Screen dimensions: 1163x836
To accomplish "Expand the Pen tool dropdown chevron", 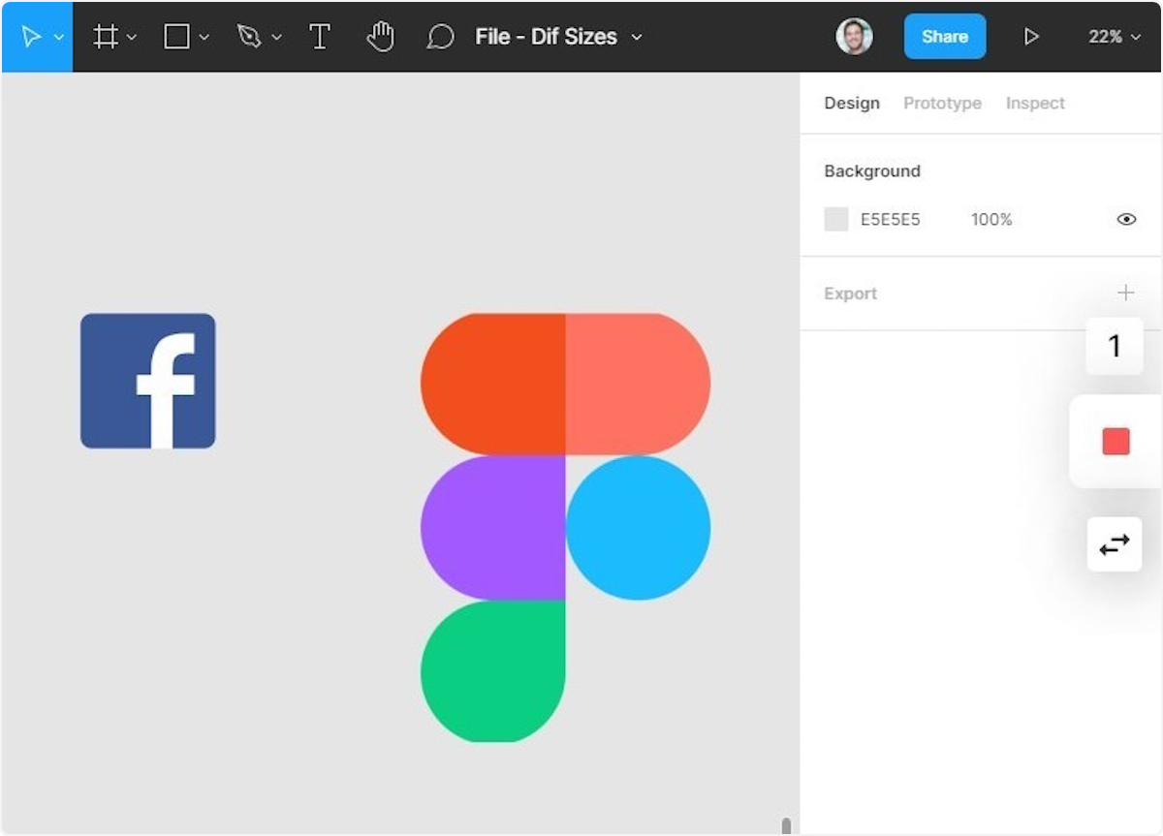I will [x=277, y=37].
